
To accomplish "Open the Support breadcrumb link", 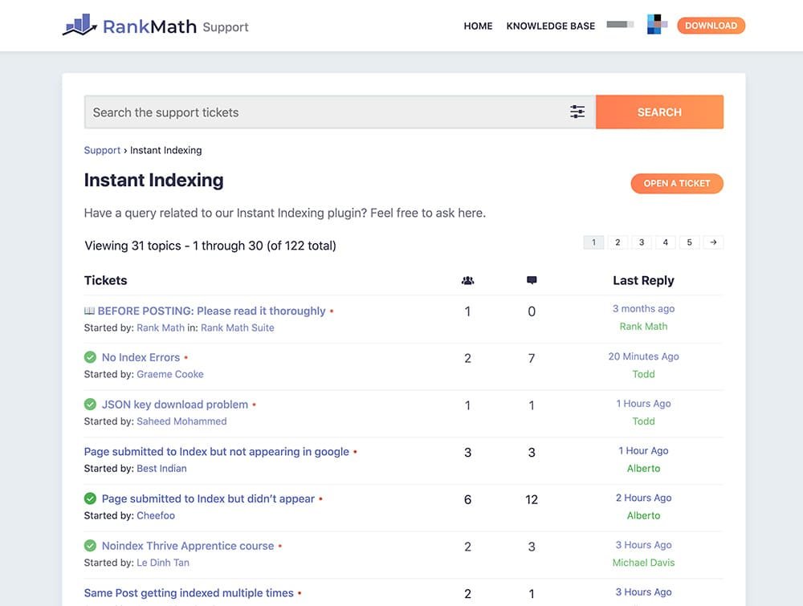I will (102, 150).
